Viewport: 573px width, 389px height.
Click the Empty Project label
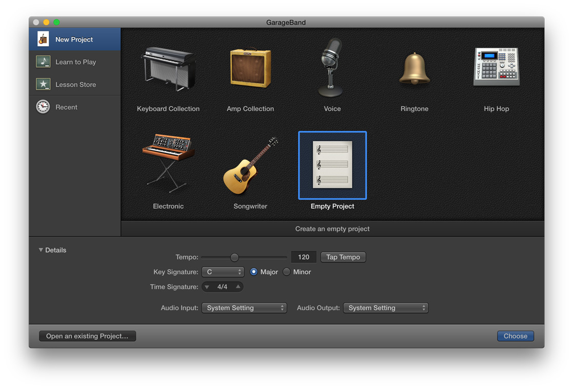pos(332,206)
